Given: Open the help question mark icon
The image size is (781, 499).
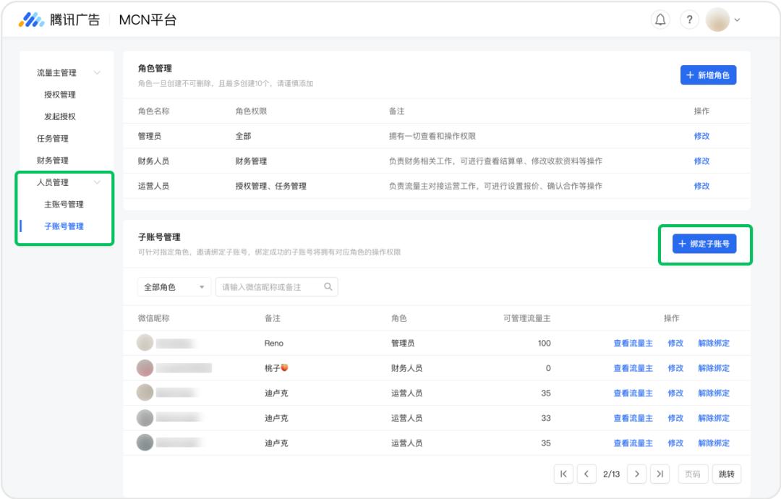Looking at the screenshot, I should (x=689, y=20).
